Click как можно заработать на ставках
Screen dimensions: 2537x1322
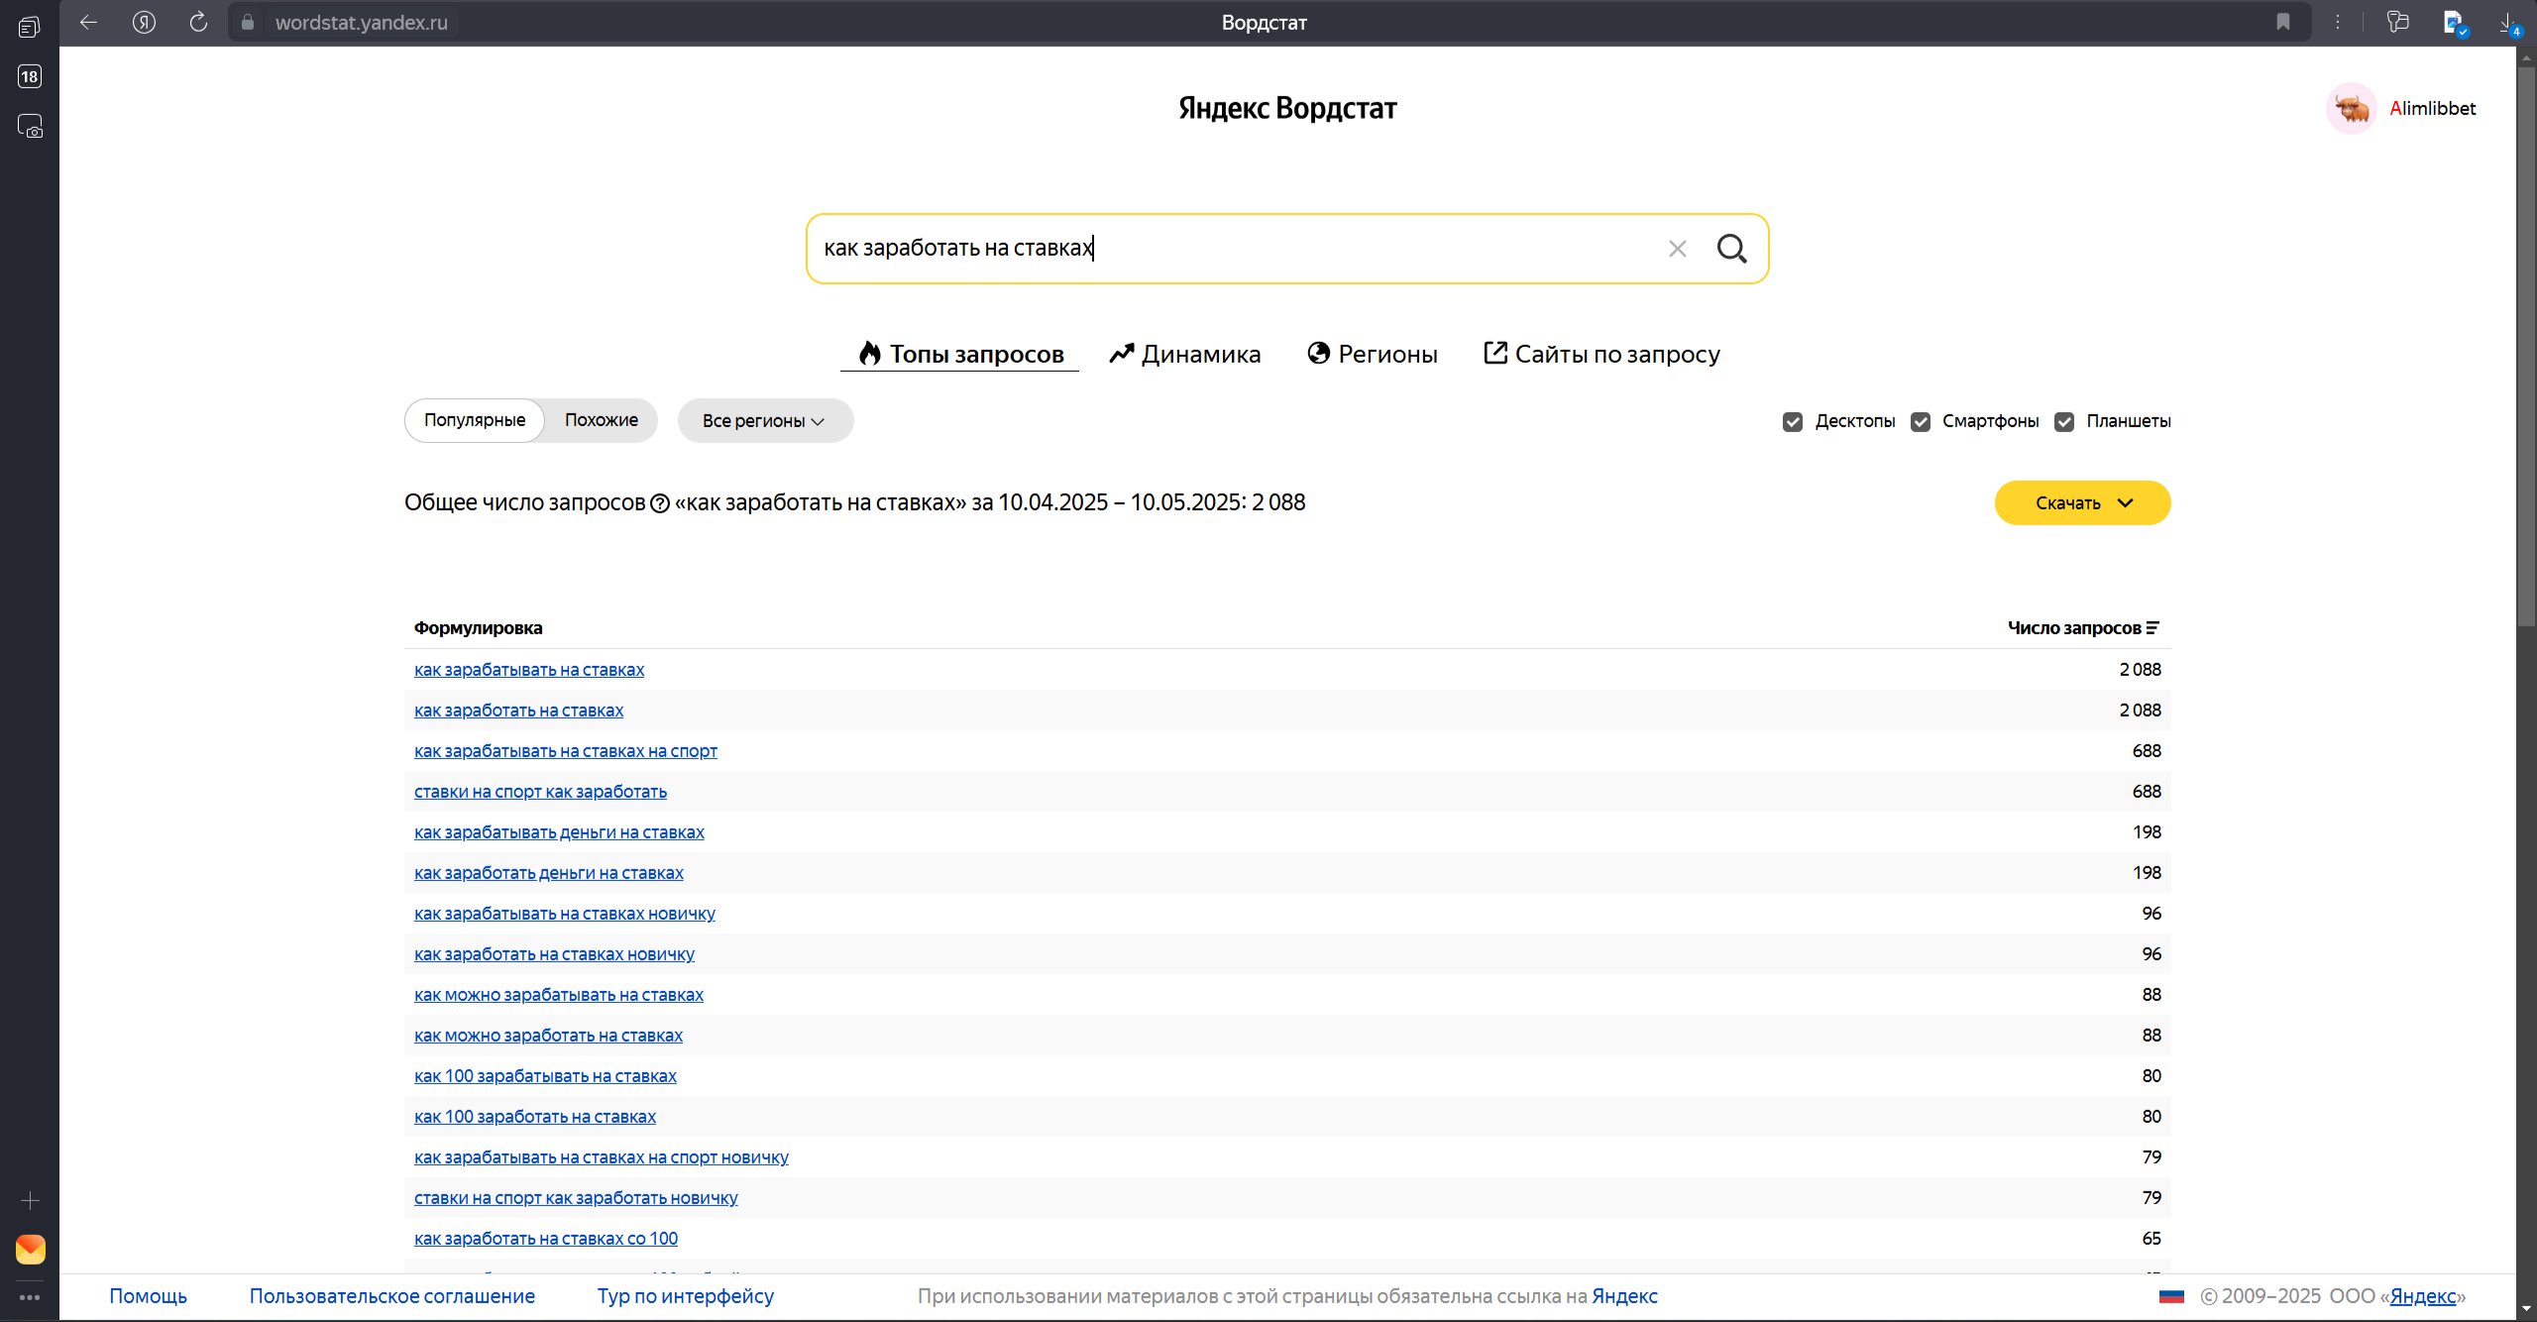click(x=548, y=1036)
